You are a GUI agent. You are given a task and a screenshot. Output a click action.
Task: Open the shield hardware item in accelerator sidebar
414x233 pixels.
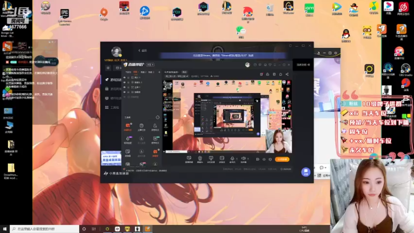[x=113, y=98]
